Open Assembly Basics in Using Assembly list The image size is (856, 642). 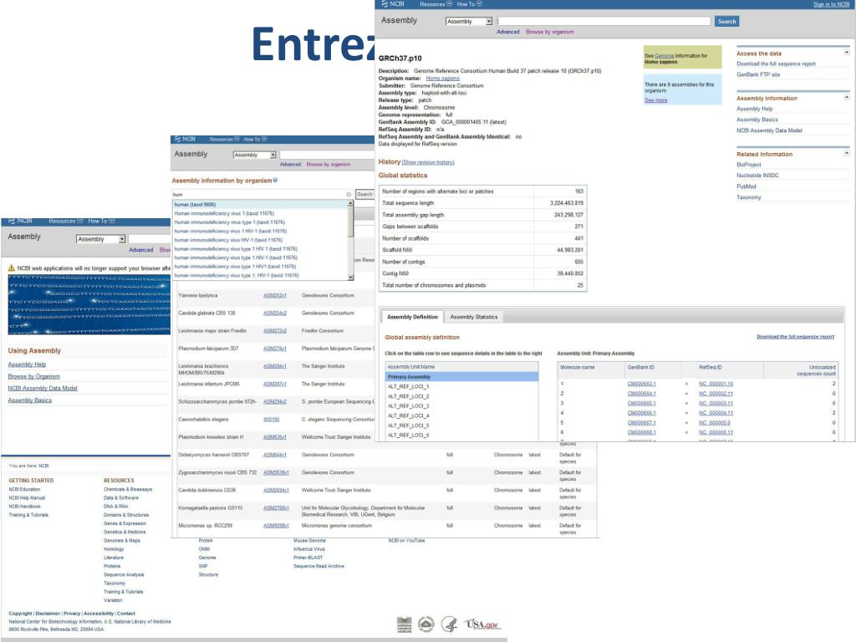pyautogui.click(x=29, y=400)
